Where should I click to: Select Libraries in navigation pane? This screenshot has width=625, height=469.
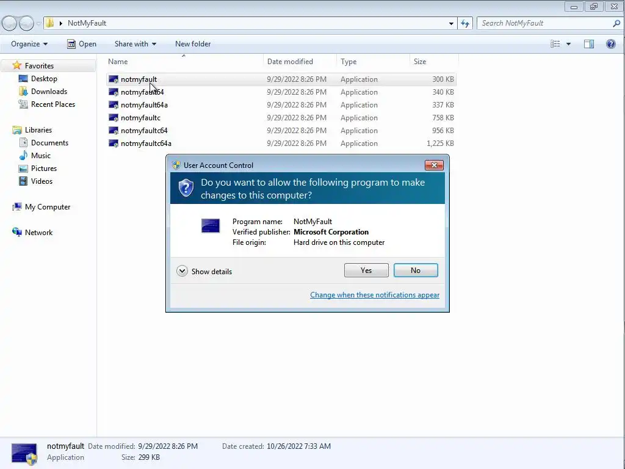point(38,130)
